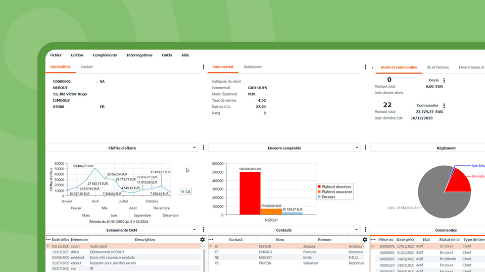Click the three-dot menu beside Encours comptable selector
485x272 pixels.
coord(365,148)
